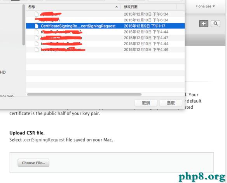Screen dimensions: 227x183
Task: Click the file icon dated 下午4:47
Action: pyautogui.click(x=37, y=38)
